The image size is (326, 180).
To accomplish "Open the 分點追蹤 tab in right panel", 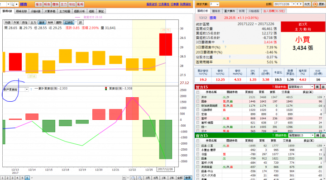I will (254, 11).
